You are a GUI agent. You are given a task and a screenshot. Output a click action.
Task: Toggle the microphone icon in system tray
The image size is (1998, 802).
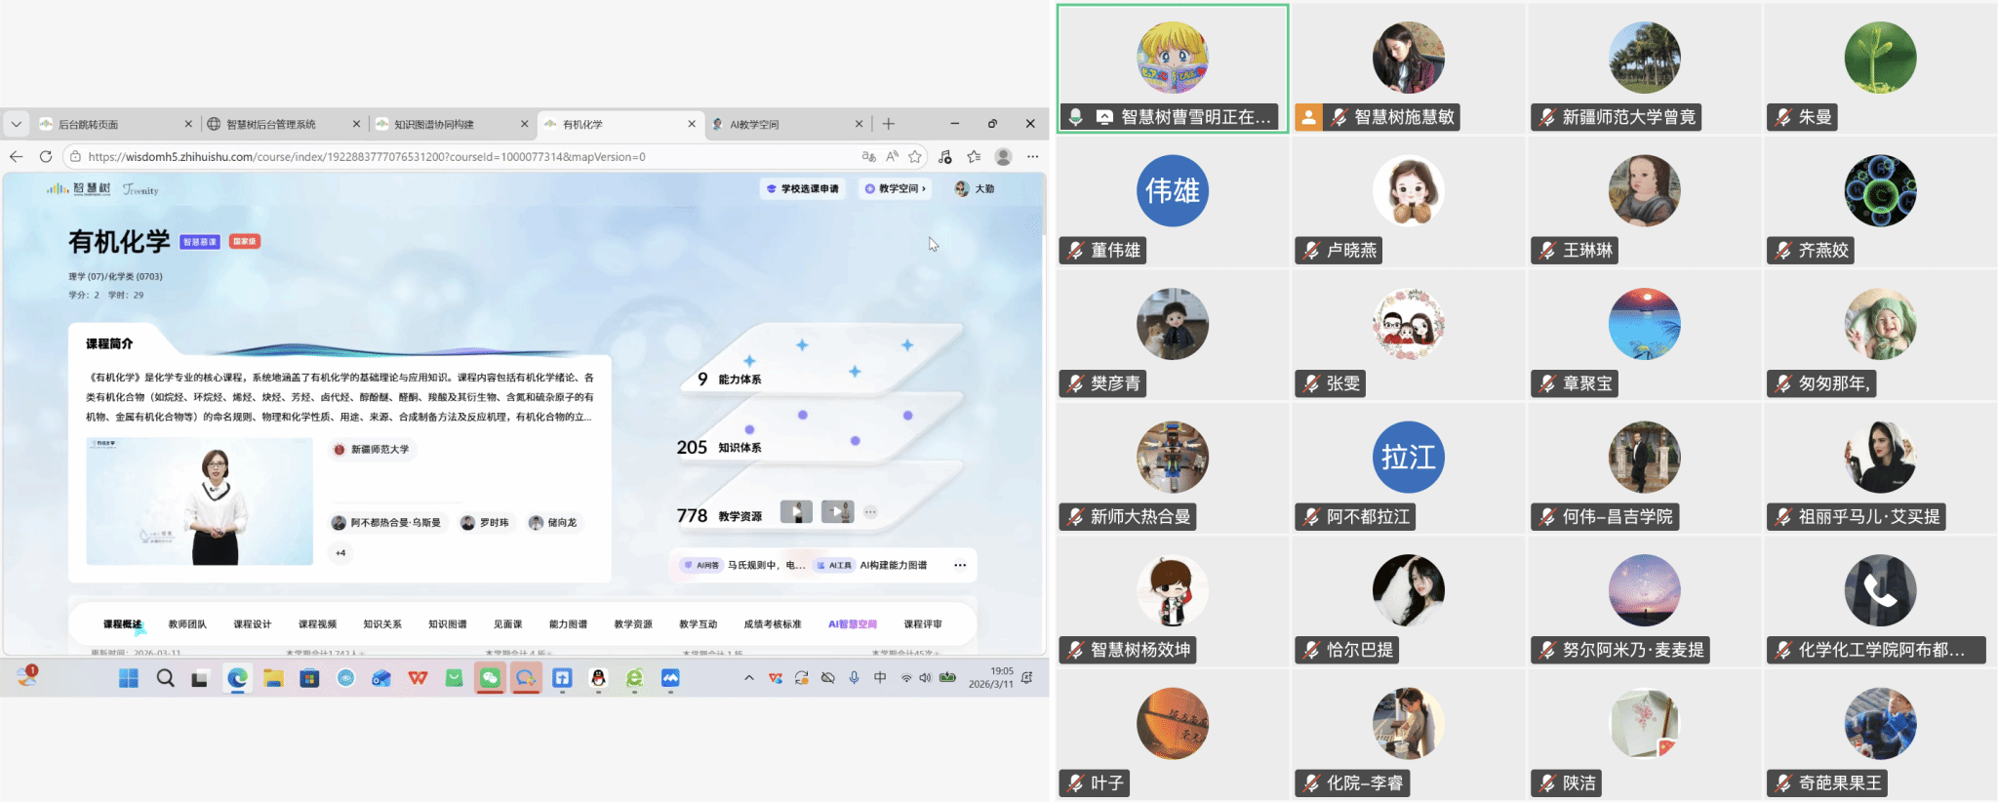[854, 677]
